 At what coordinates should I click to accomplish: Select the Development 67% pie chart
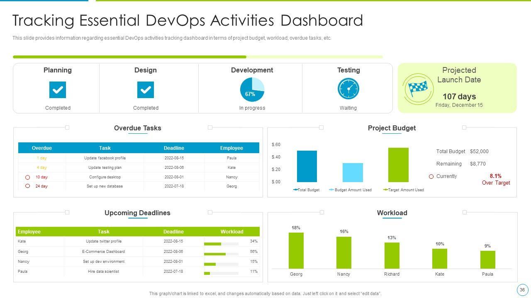click(252, 89)
